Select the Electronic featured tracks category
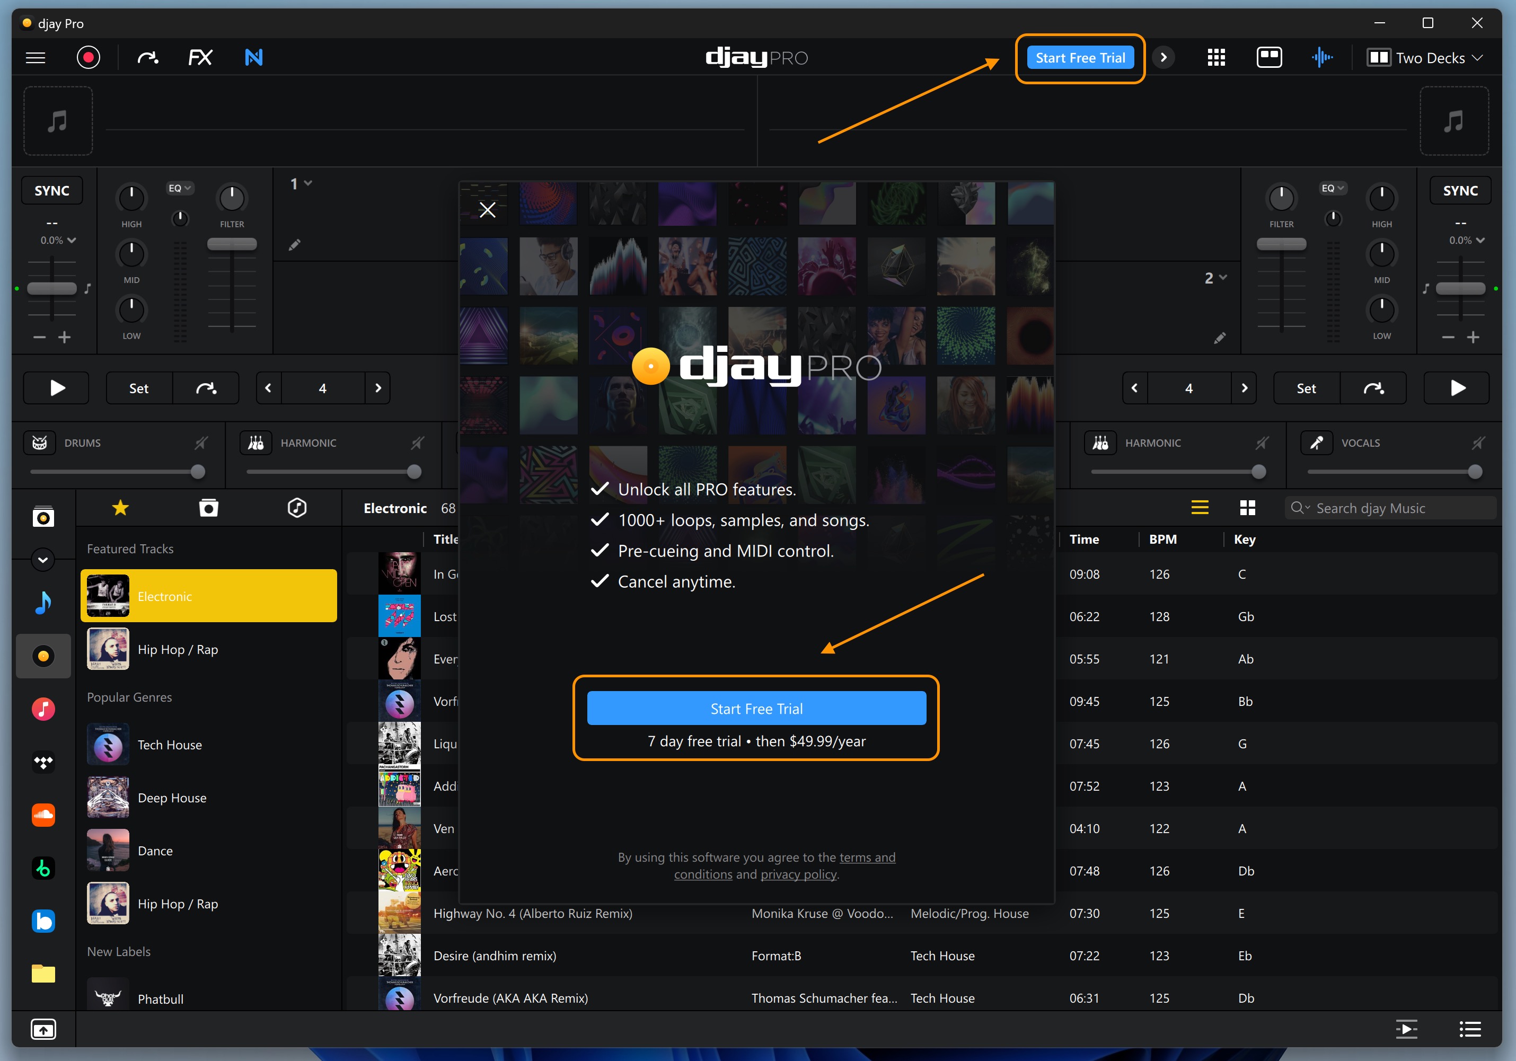 coord(209,596)
